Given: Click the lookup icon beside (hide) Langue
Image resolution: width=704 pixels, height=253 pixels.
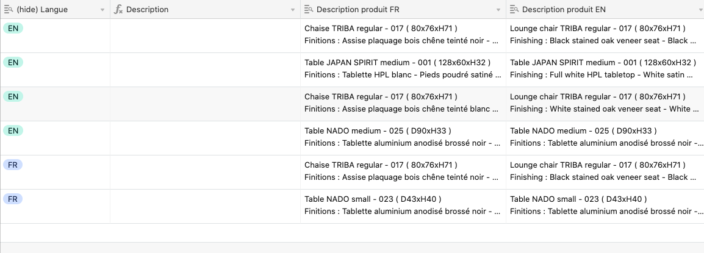Looking at the screenshot, I should pyautogui.click(x=9, y=10).
